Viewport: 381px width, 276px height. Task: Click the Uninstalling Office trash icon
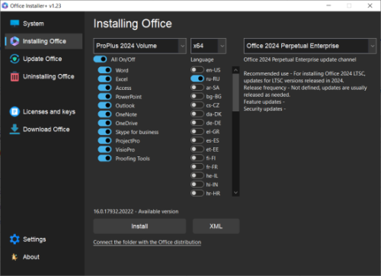click(x=14, y=76)
